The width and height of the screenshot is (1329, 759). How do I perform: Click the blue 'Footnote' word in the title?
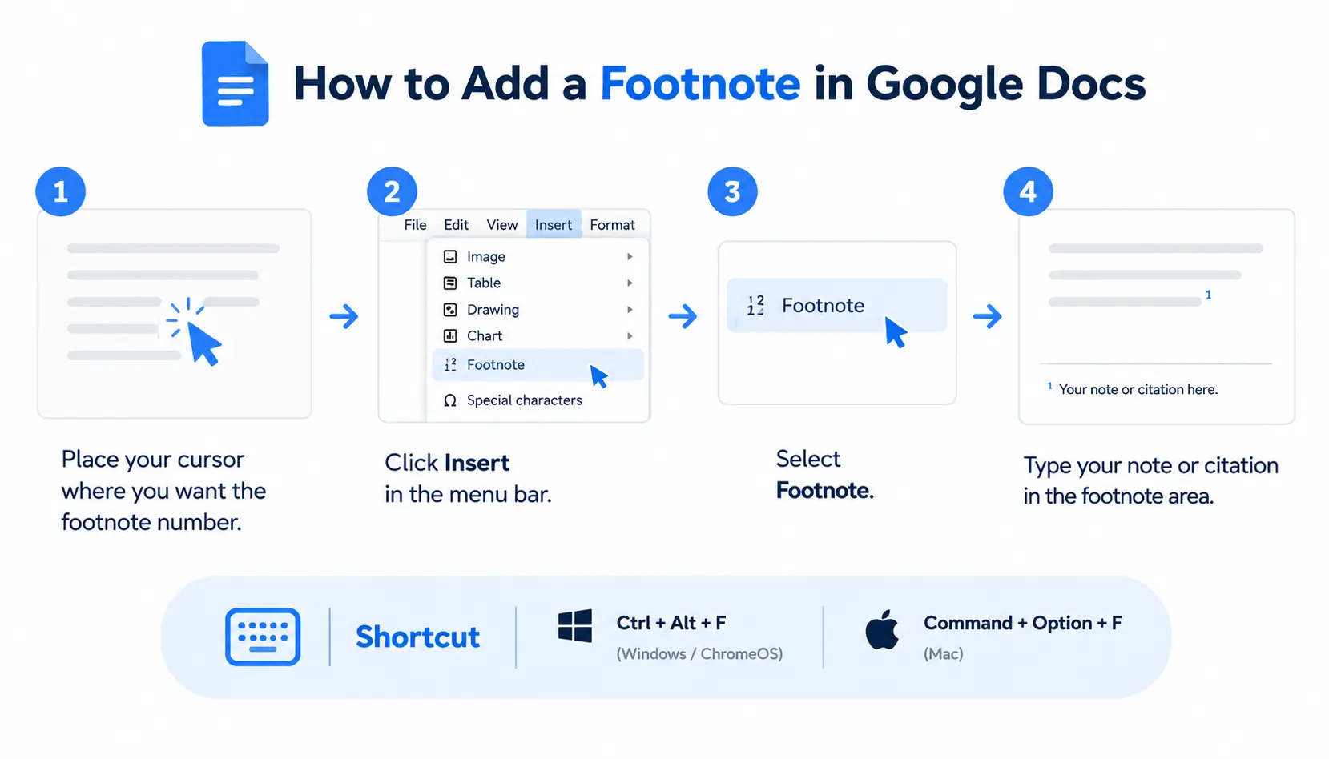pyautogui.click(x=700, y=83)
